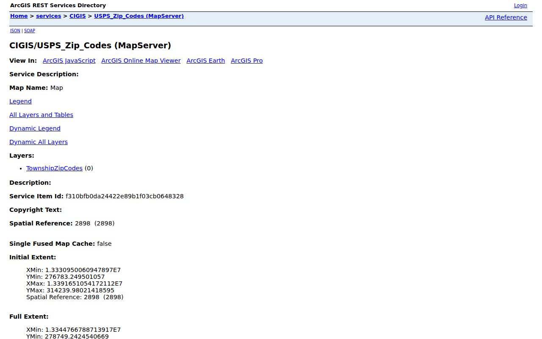View the SOAP format link
Image resolution: width=542 pixels, height=339 pixels.
pos(30,31)
